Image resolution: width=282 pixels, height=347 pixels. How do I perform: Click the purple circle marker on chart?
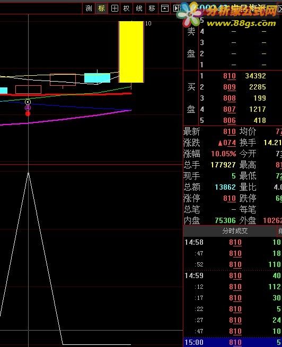coord(28,108)
